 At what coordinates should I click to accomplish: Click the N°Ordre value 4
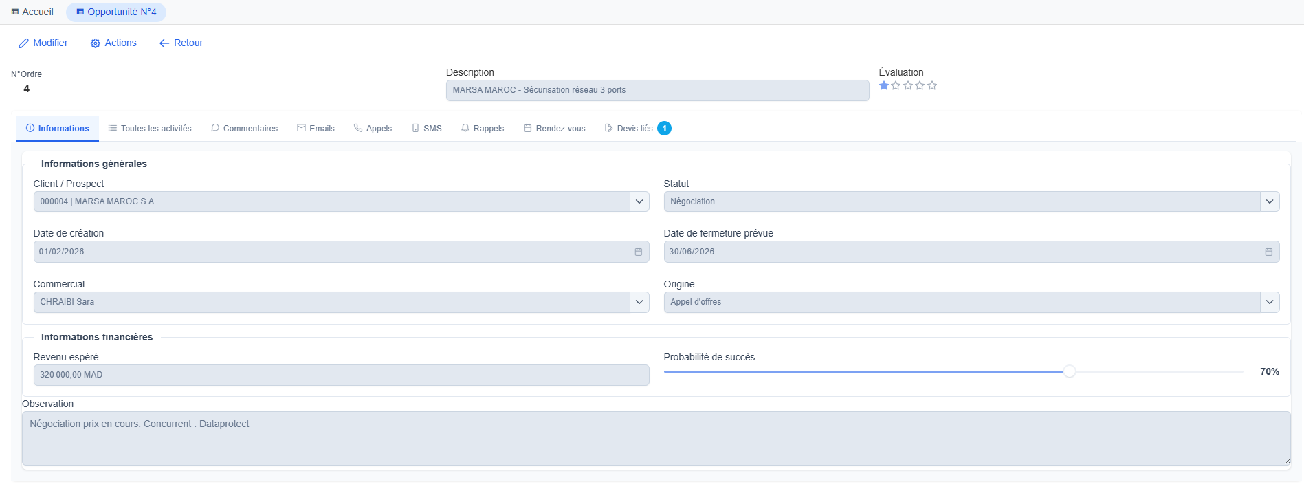pyautogui.click(x=26, y=89)
